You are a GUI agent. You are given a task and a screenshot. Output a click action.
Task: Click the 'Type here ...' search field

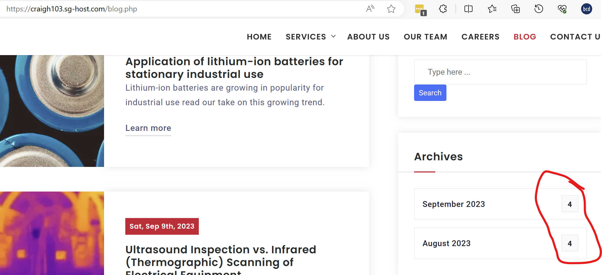tap(500, 72)
